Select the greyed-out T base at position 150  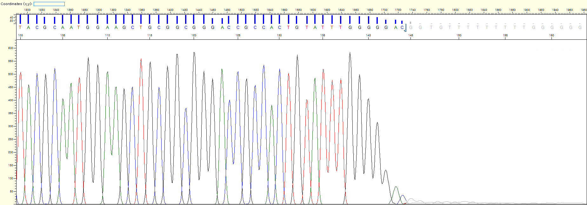459,28
